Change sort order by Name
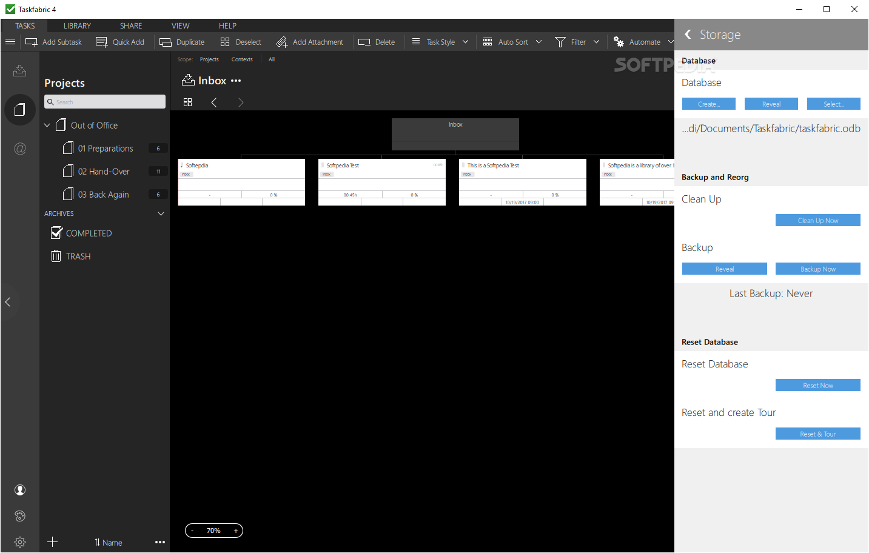 108,543
